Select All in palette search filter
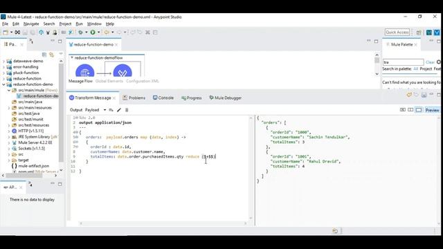The width and height of the screenshot is (443, 249). [415, 69]
